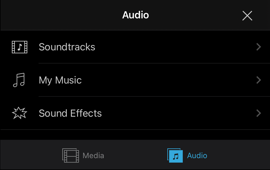Click the Audio header title
This screenshot has height=170, width=270.
136,15
